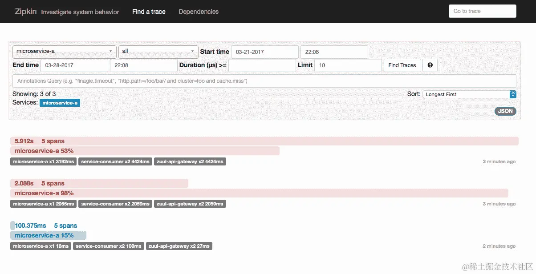This screenshot has width=536, height=274.
Task: Click Investigate system behavior tagline
Action: point(80,12)
